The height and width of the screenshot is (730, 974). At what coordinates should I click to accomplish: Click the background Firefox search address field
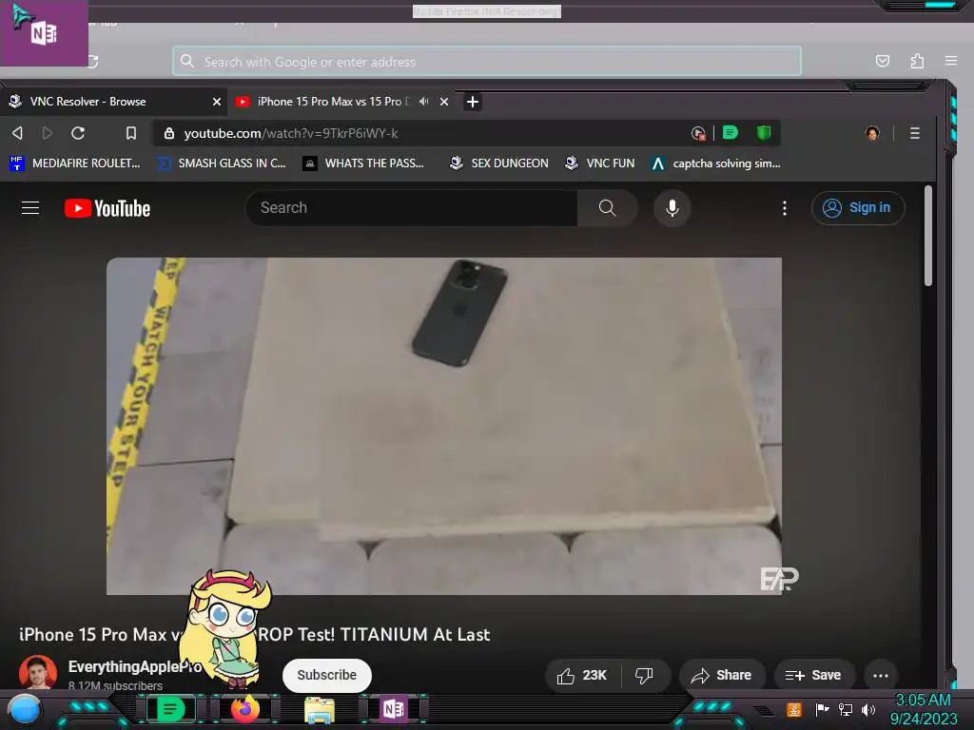click(486, 62)
